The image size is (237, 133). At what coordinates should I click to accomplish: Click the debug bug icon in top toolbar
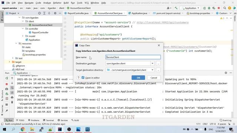209,8
